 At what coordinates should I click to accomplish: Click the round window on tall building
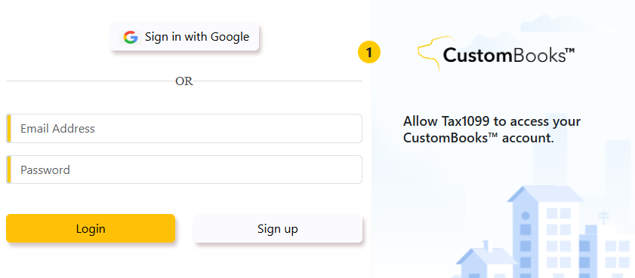526,215
